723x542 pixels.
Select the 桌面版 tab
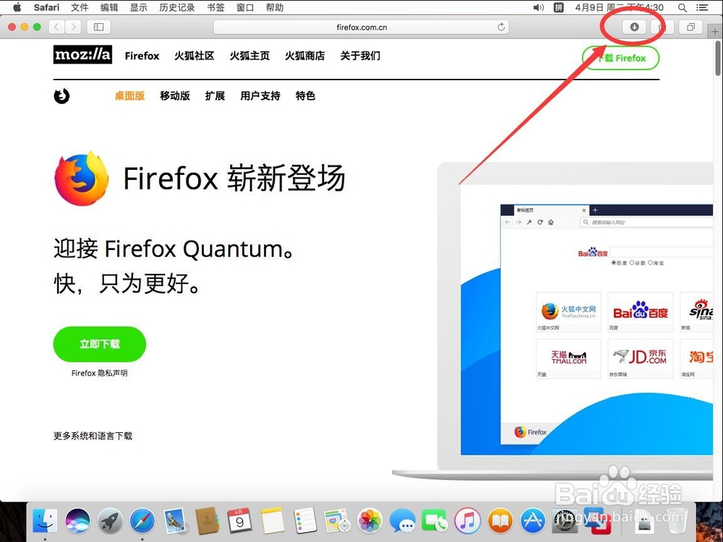(129, 96)
